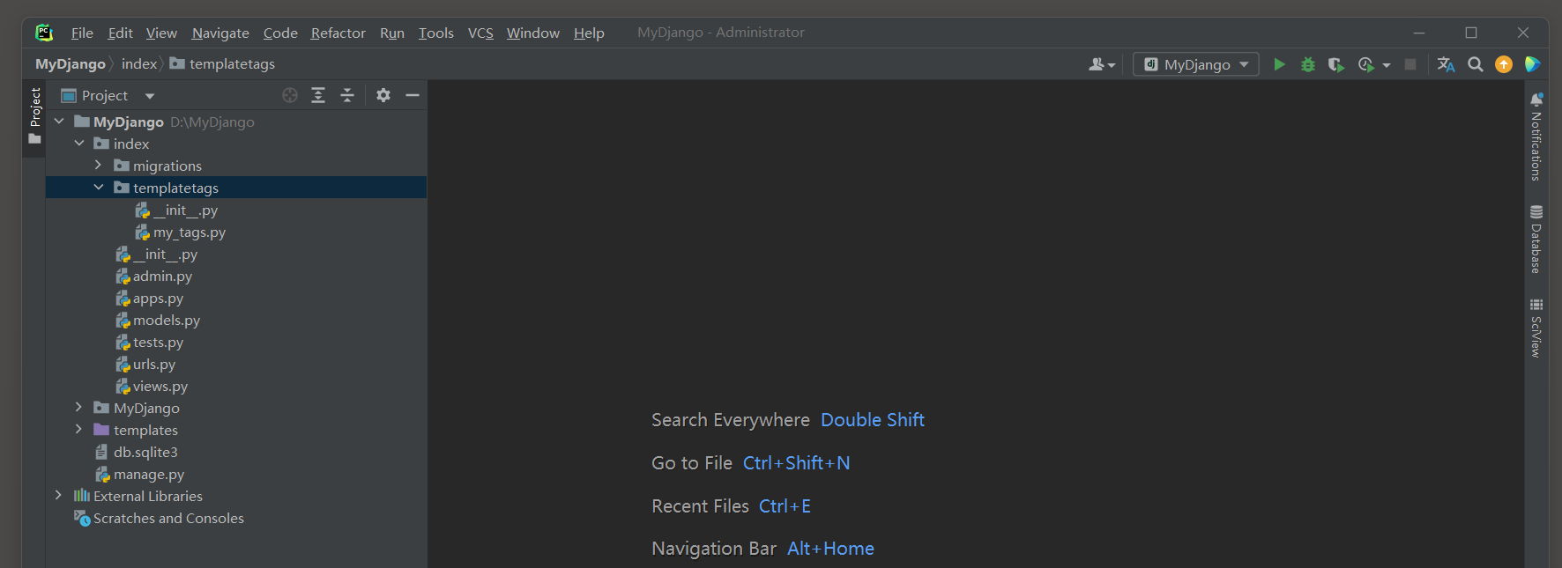The width and height of the screenshot is (1562, 568).
Task: Click the orange IDE update arrow icon
Action: click(x=1504, y=64)
